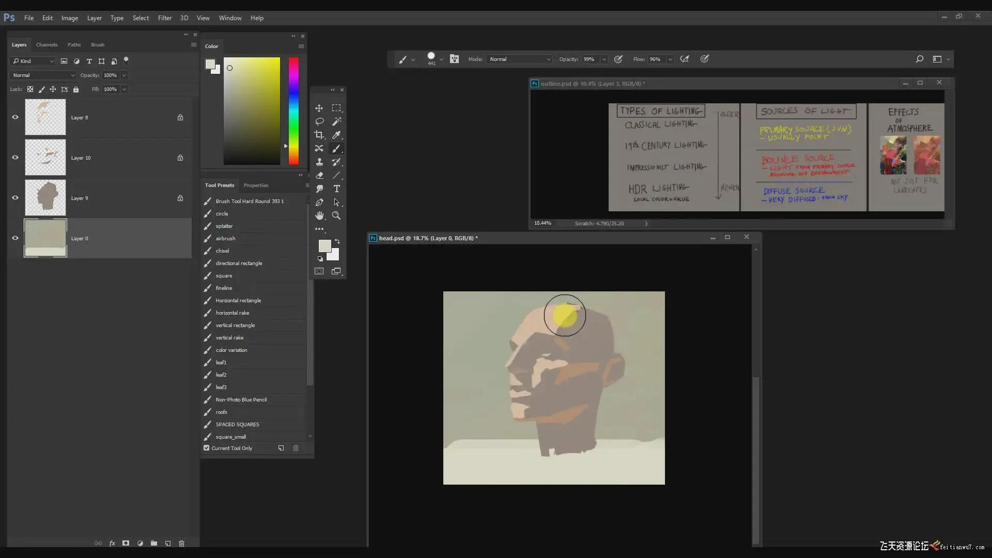
Task: Select the Lasso tool
Action: pos(319,121)
